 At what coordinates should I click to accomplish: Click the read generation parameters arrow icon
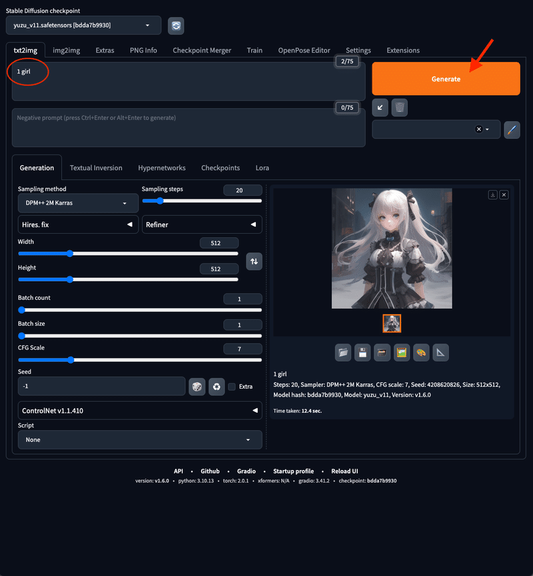[380, 108]
